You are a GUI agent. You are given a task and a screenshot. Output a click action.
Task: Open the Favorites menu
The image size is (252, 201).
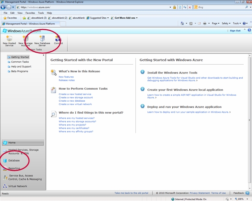tap(30, 13)
